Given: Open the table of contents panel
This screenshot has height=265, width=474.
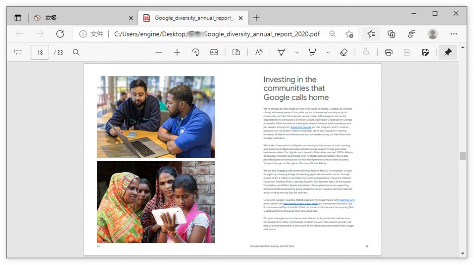Looking at the screenshot, I should pyautogui.click(x=18, y=52).
